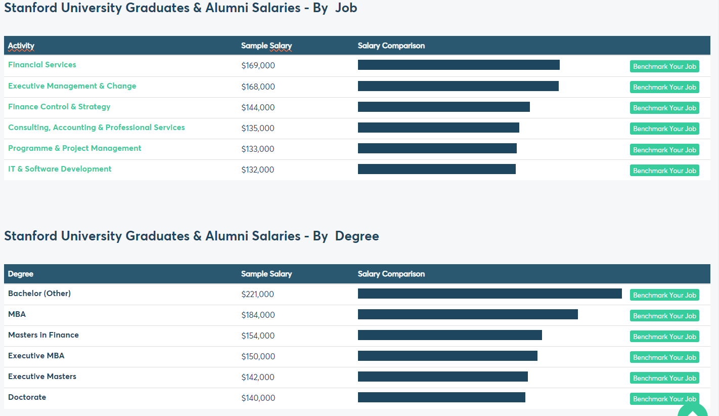Click the scroll-to-top arrow icon
This screenshot has height=416, width=719.
tap(692, 410)
